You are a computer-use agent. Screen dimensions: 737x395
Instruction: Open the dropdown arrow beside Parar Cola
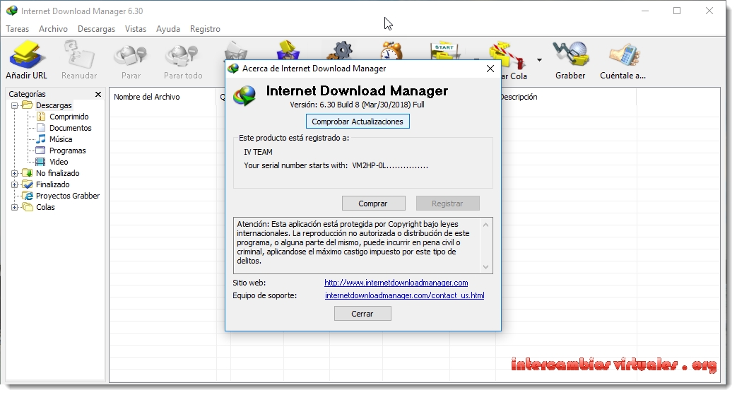[540, 60]
